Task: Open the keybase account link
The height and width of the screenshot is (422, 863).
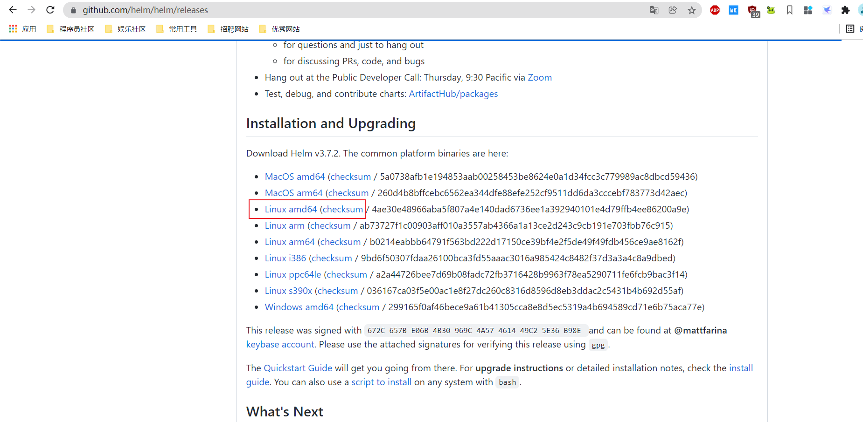Action: point(280,344)
